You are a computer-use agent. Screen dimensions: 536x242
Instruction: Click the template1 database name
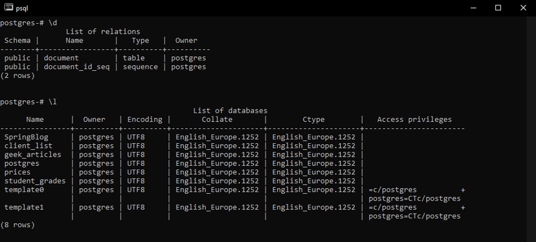click(x=21, y=207)
